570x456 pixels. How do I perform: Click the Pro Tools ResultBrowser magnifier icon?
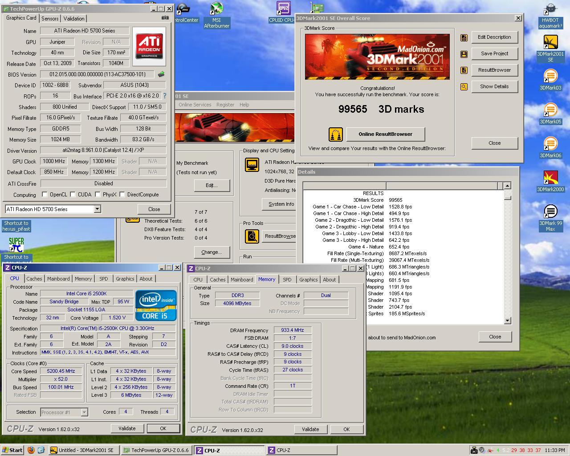tap(252, 236)
